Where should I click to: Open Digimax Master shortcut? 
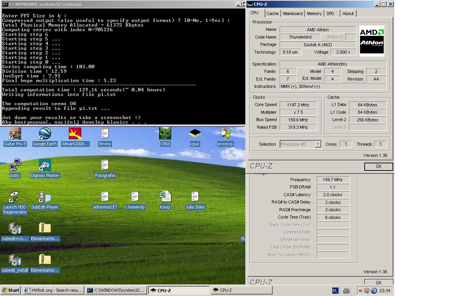pyautogui.click(x=45, y=168)
